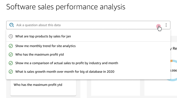This screenshot has width=177, height=98.
Task: Pick the sales growth month over month suggestion
Action: (88, 71)
